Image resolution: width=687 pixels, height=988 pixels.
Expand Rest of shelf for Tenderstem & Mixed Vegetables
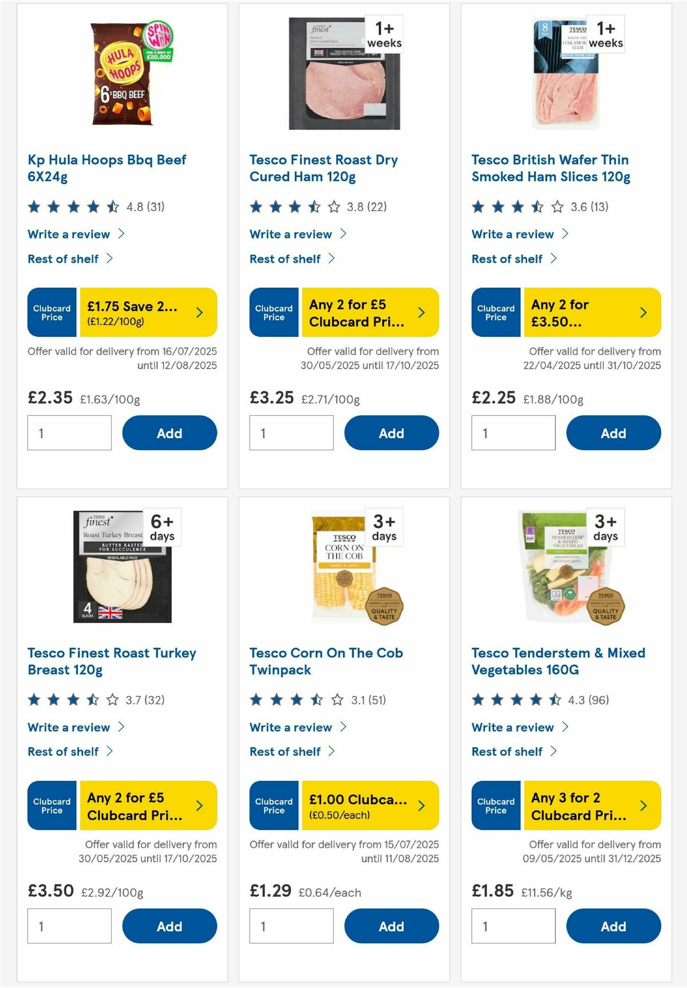coord(507,752)
